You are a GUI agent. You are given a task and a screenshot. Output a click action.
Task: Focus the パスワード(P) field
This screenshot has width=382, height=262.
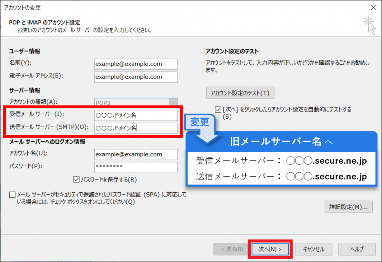click(136, 167)
